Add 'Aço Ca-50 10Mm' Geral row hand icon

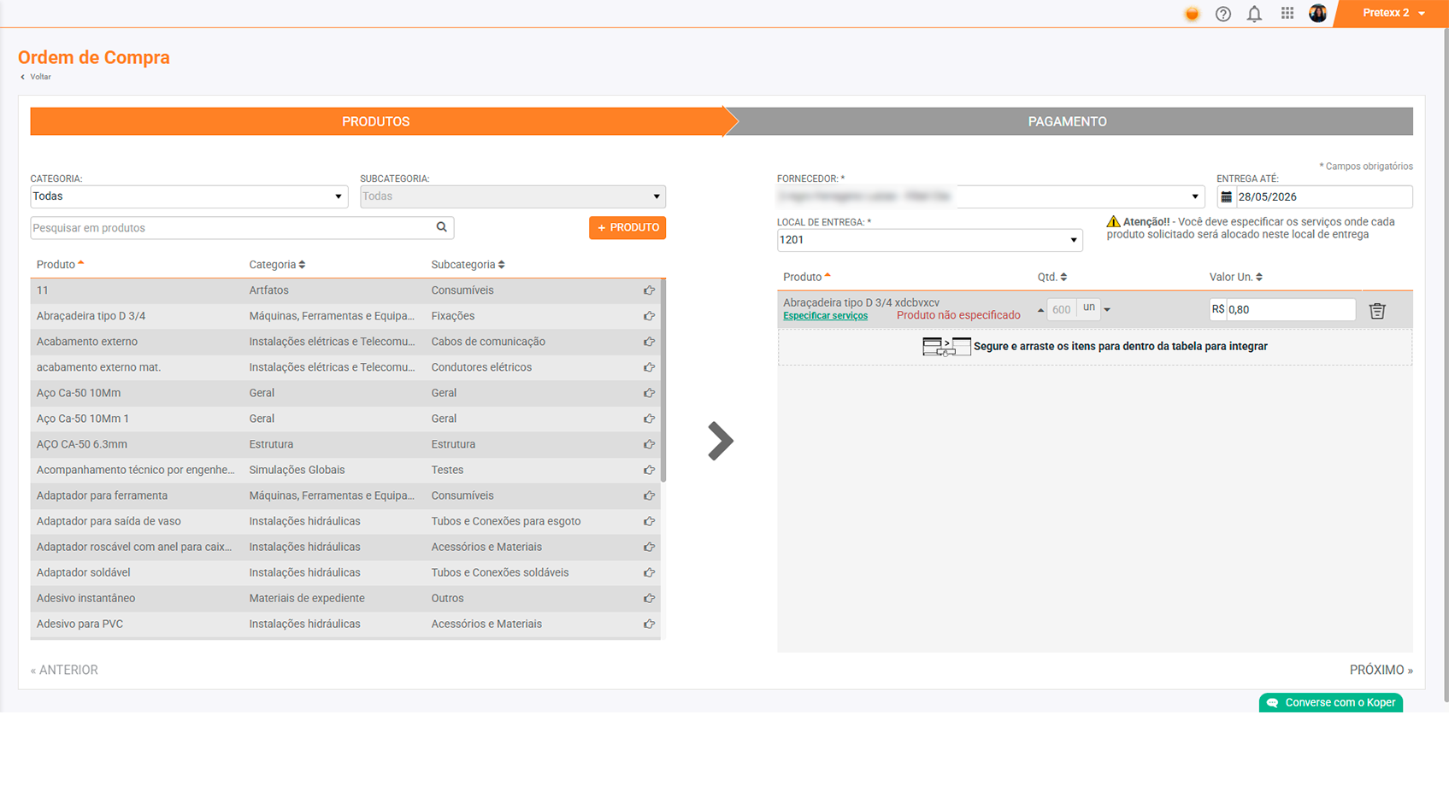click(650, 393)
